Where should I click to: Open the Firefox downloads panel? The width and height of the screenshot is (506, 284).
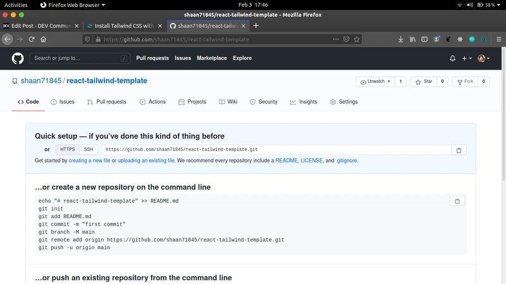pyautogui.click(x=400, y=39)
